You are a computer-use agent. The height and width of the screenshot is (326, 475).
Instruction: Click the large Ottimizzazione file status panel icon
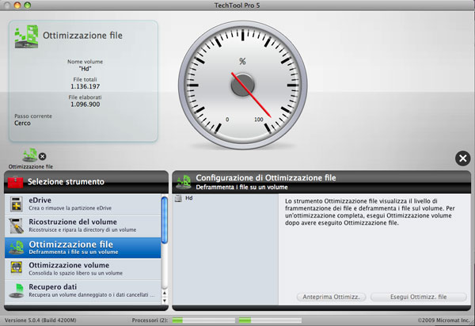(x=27, y=36)
